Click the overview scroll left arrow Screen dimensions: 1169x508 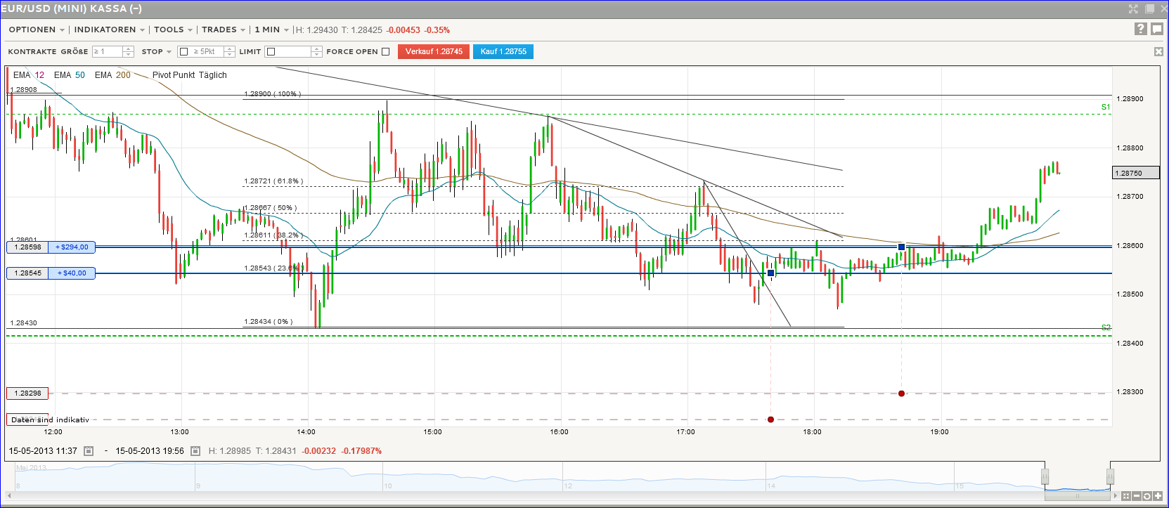[9, 496]
